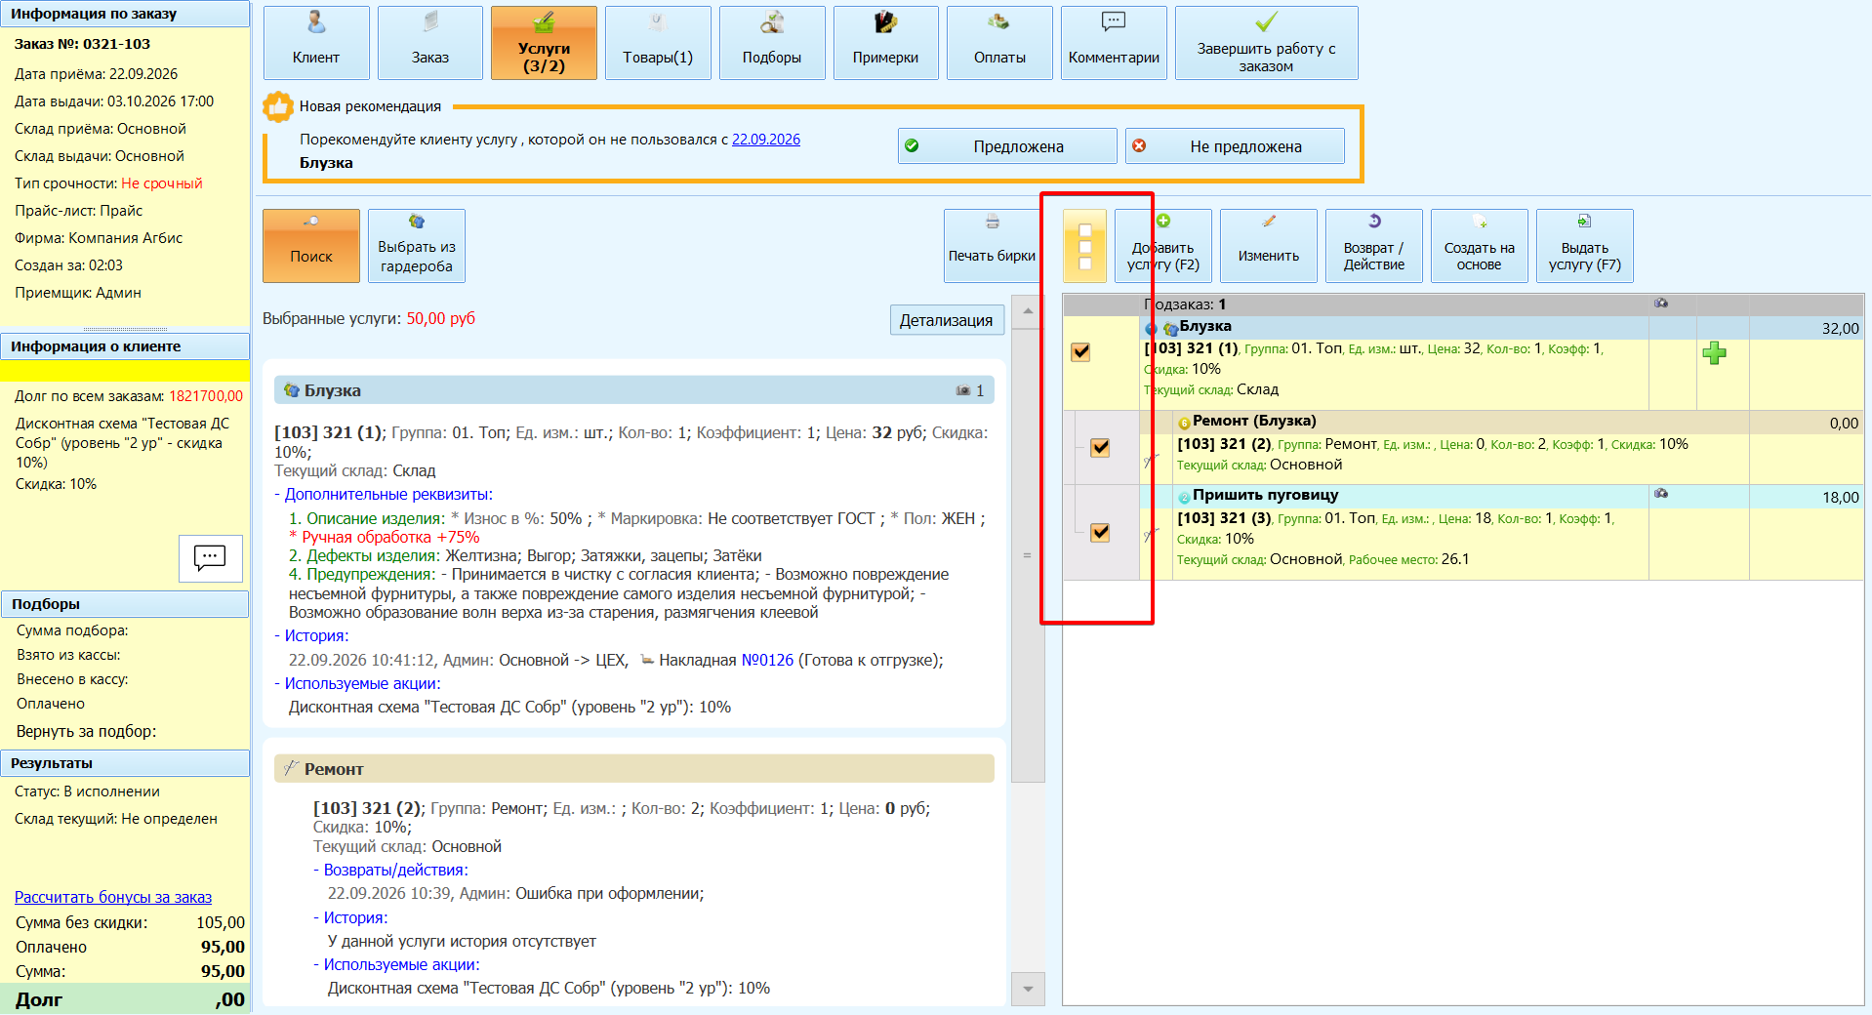Click the 32,00 amount in Блузка row

point(1840,329)
